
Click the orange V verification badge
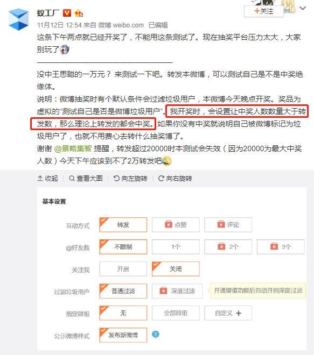click(x=67, y=13)
